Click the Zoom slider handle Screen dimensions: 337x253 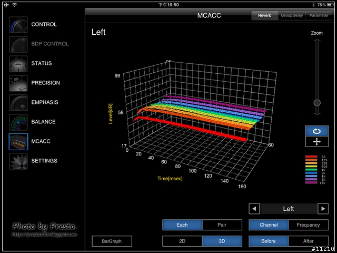pos(317,103)
